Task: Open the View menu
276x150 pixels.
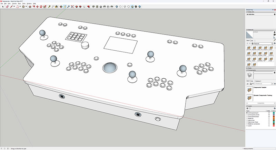Action: click(x=9, y=3)
